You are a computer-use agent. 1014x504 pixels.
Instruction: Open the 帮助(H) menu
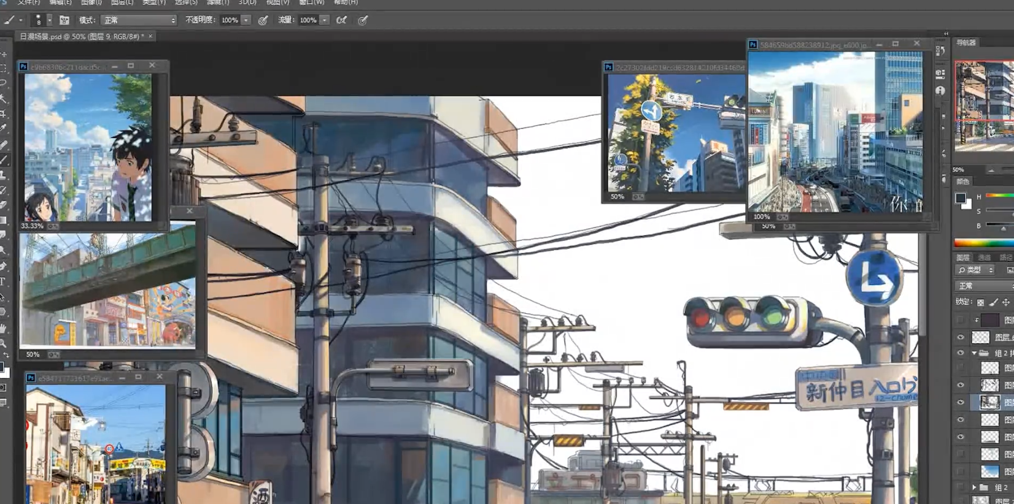[x=346, y=2]
